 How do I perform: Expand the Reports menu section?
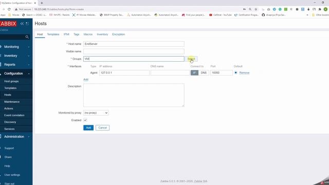16,65
